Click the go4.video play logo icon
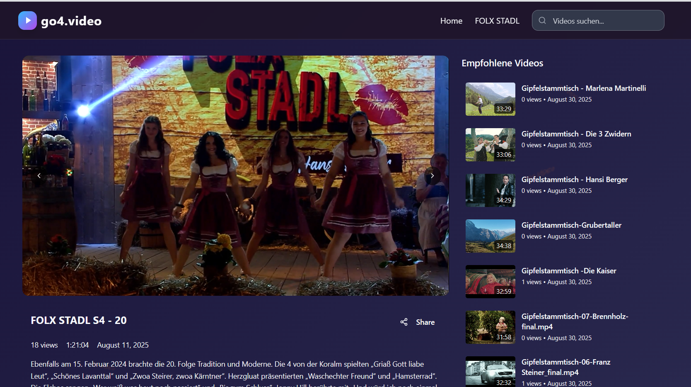The height and width of the screenshot is (387, 691). tap(27, 20)
